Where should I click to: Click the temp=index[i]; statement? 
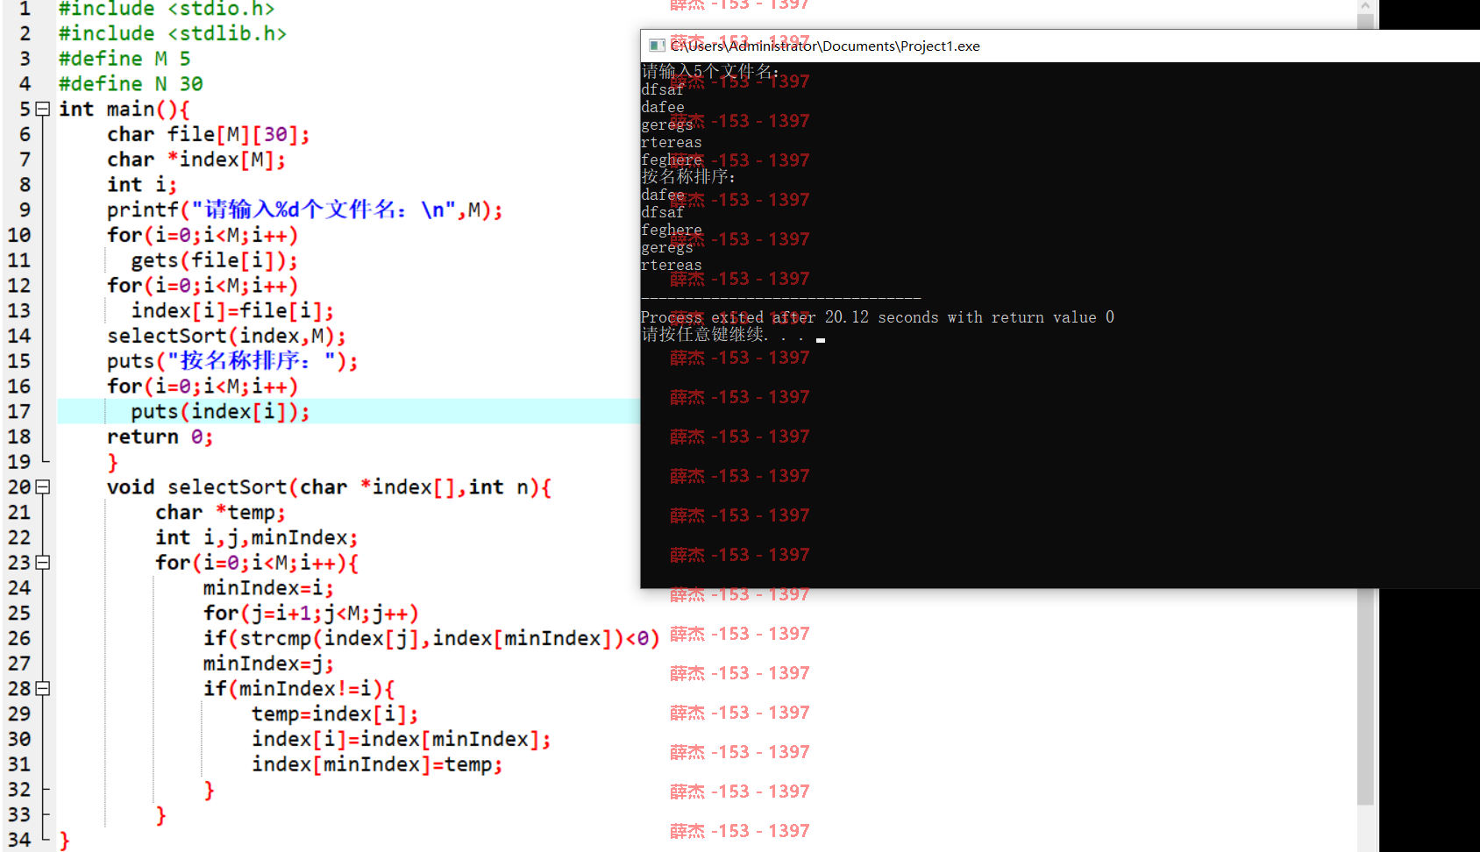(335, 714)
